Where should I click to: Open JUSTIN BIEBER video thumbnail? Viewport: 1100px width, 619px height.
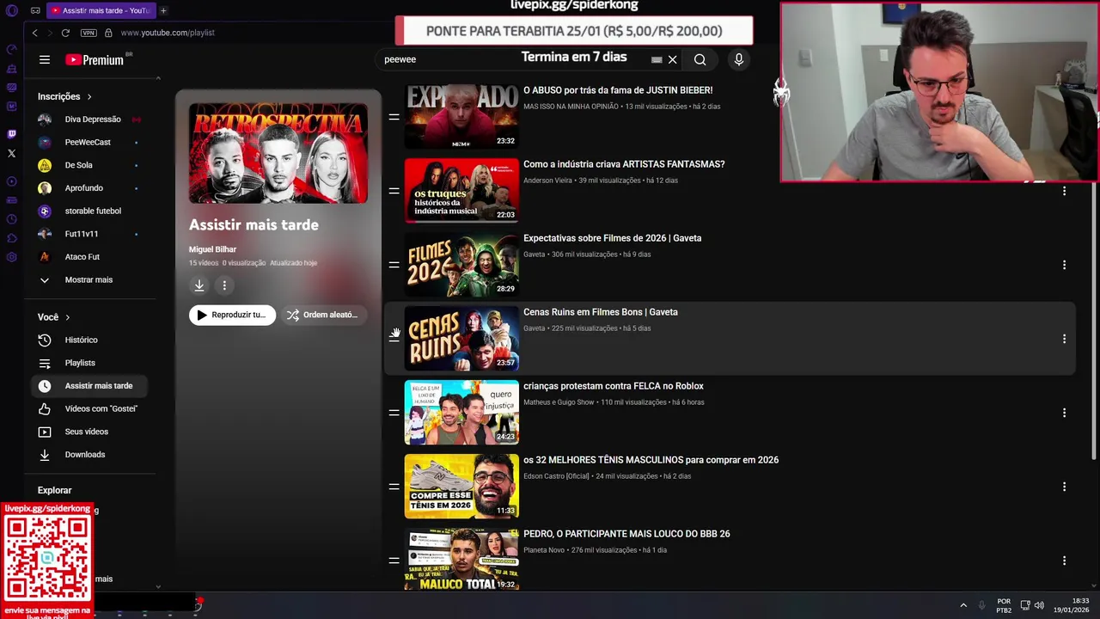click(x=461, y=116)
